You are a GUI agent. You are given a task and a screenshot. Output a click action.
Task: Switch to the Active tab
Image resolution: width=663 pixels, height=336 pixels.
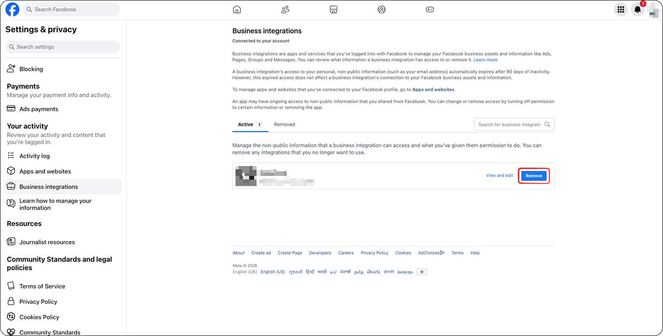coord(250,125)
